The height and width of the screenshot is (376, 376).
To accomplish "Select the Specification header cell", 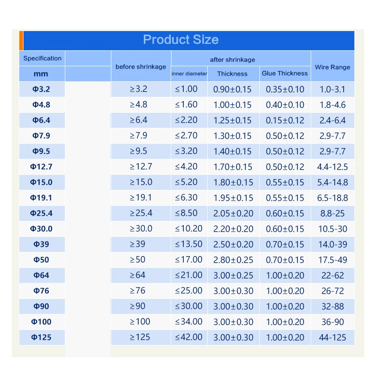I will [42, 58].
